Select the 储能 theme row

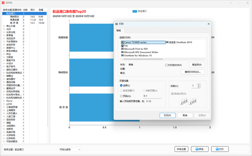click(25, 123)
